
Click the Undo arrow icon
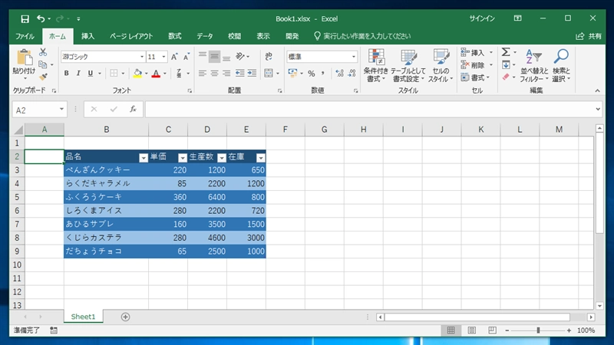coord(41,18)
